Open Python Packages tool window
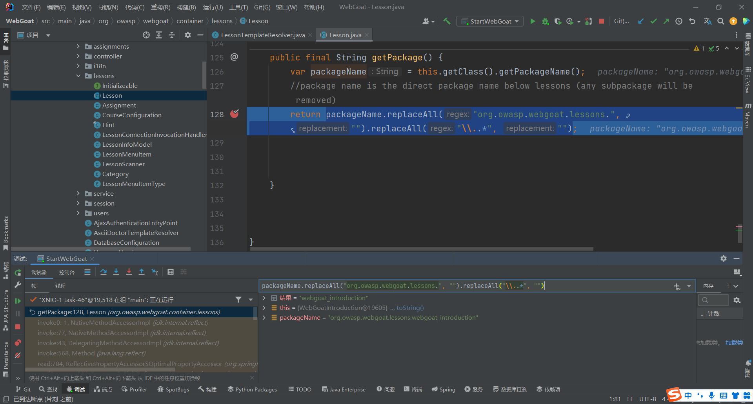The image size is (753, 404). (x=252, y=389)
